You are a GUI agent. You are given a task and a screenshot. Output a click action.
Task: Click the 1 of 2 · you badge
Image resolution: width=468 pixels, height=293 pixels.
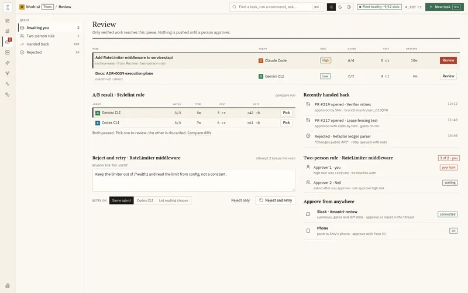click(x=449, y=158)
